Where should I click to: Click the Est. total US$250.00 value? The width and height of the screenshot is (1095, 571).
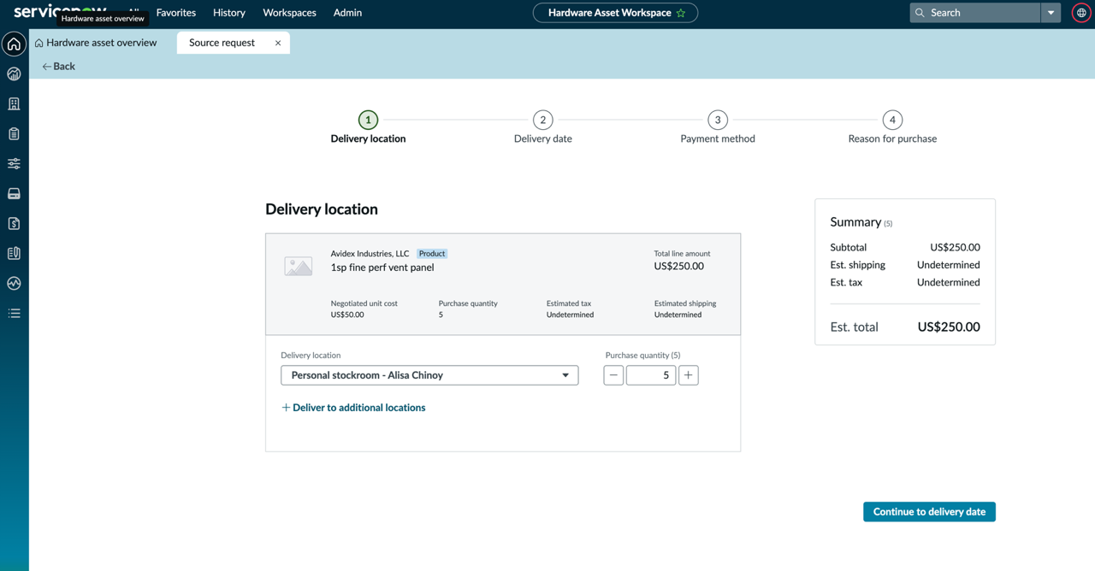[949, 327]
